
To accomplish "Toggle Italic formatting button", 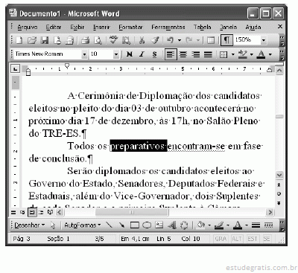I will pos(142,54).
